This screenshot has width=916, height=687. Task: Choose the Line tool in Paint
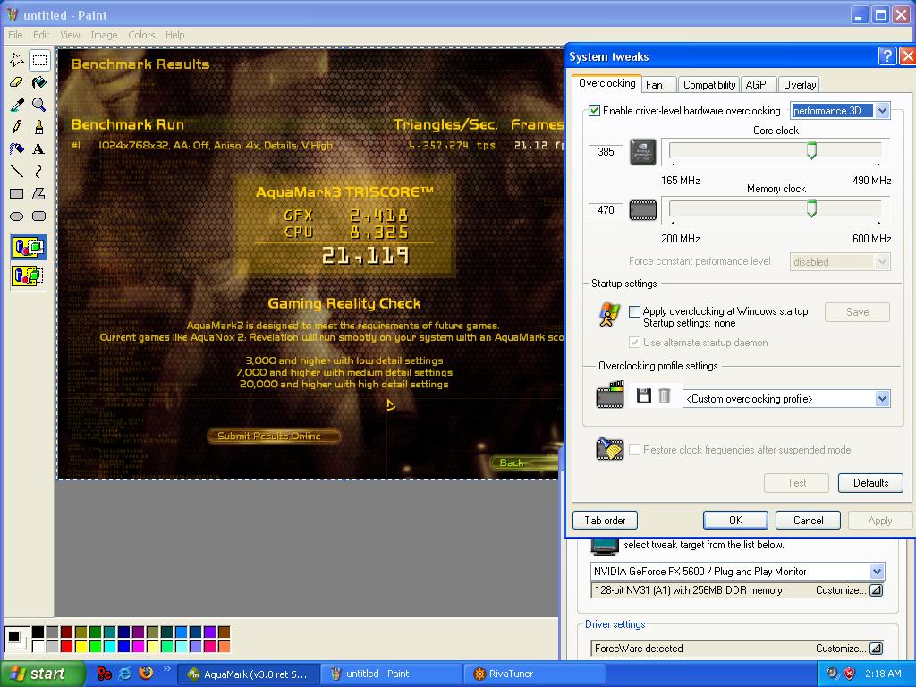tap(17, 171)
